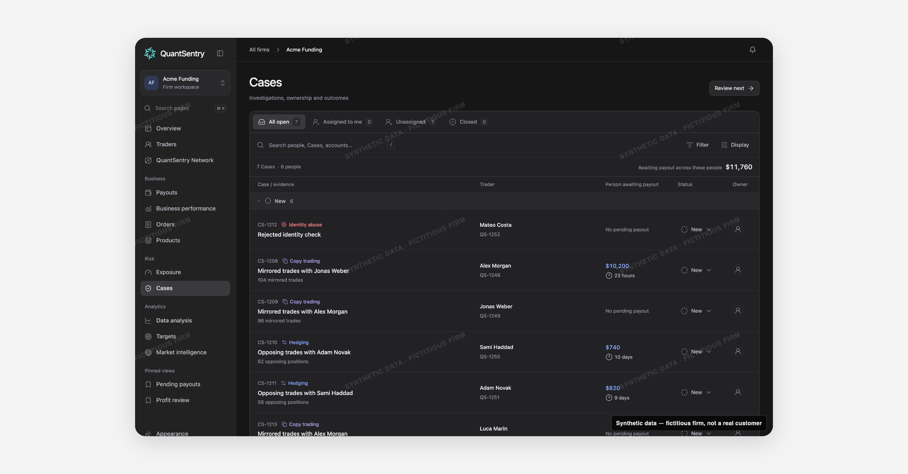The image size is (908, 474).
Task: Click the Trader column header
Action: click(x=487, y=184)
